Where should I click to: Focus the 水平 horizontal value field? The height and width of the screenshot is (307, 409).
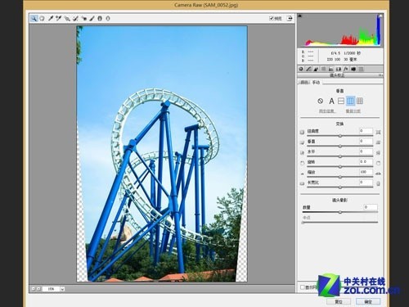366,151
